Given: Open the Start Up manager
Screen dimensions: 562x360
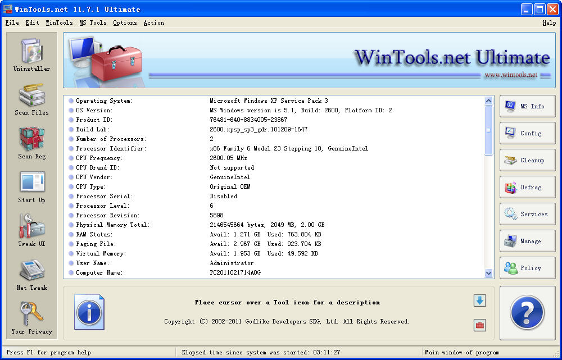Looking at the screenshot, I should [x=31, y=184].
